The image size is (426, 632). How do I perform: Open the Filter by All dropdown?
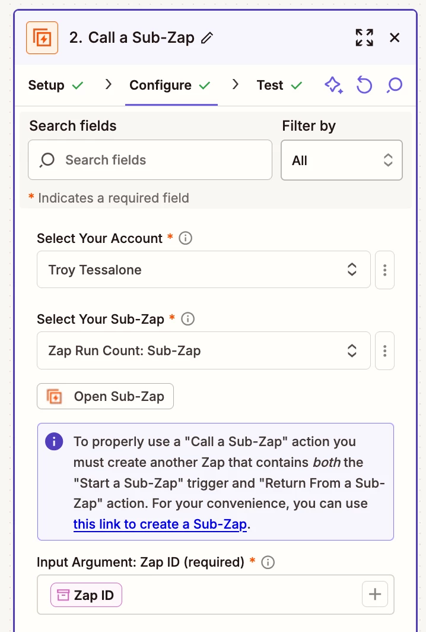tap(341, 160)
